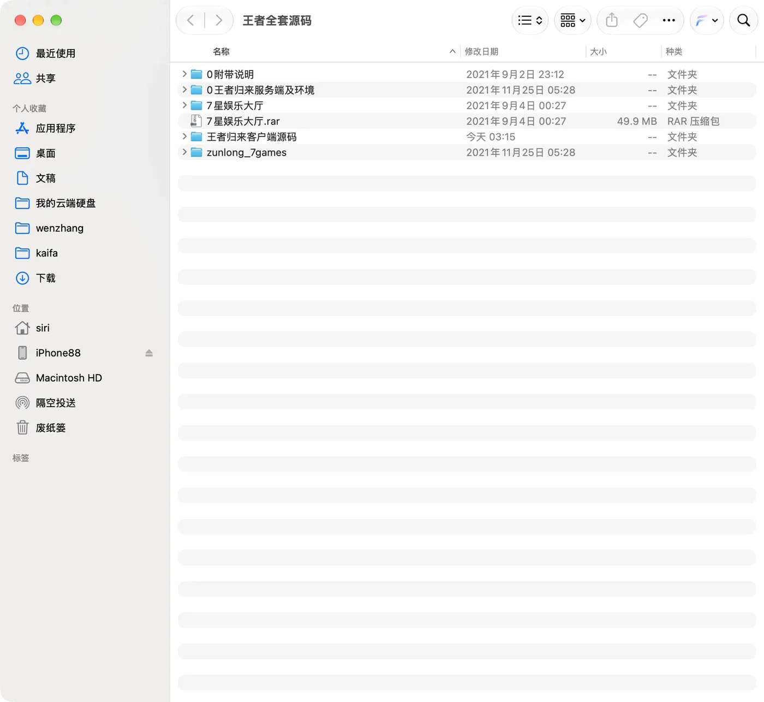Open 我的云端硬盘 folder in sidebar
Image resolution: width=764 pixels, height=702 pixels.
tap(65, 203)
